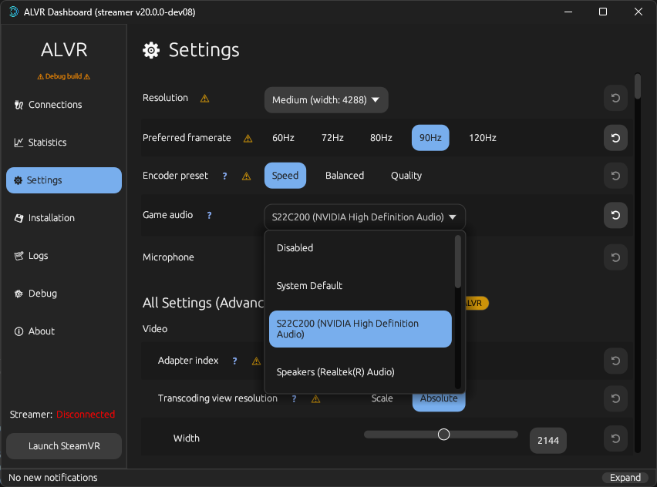The height and width of the screenshot is (487, 657).
Task: Open the Resolution dropdown
Action: point(325,99)
